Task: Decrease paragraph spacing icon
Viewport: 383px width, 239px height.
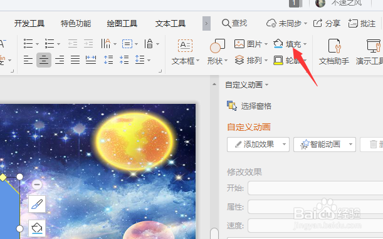Action: 124,60
